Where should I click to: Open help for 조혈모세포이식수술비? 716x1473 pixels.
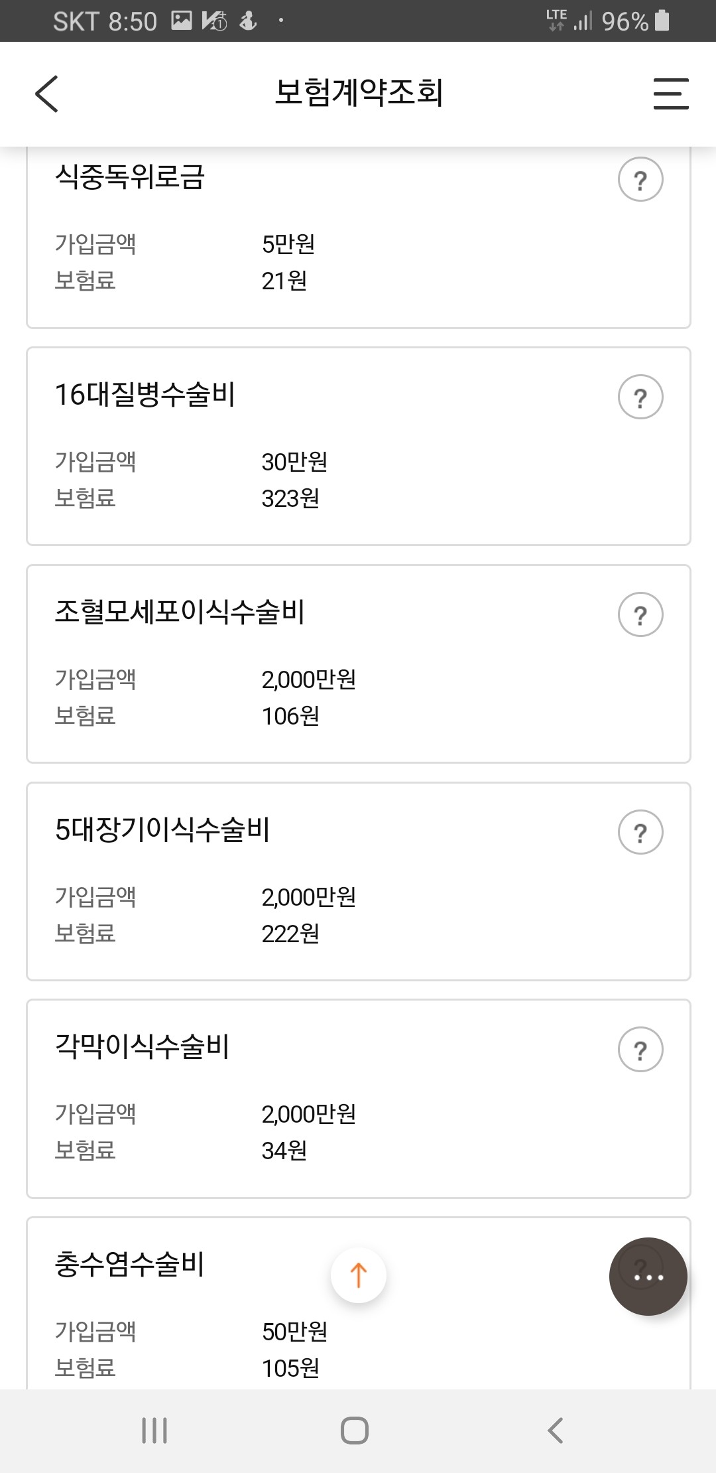pos(640,614)
